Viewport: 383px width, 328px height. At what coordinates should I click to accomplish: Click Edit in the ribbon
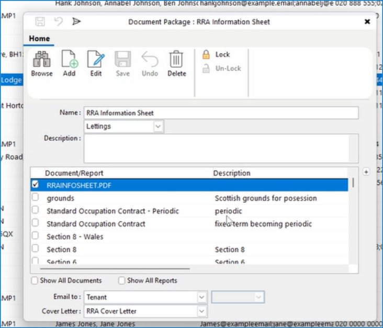96,64
